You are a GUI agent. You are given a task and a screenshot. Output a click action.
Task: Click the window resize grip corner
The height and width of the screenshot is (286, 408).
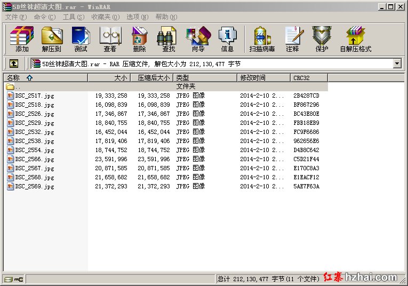402,280
